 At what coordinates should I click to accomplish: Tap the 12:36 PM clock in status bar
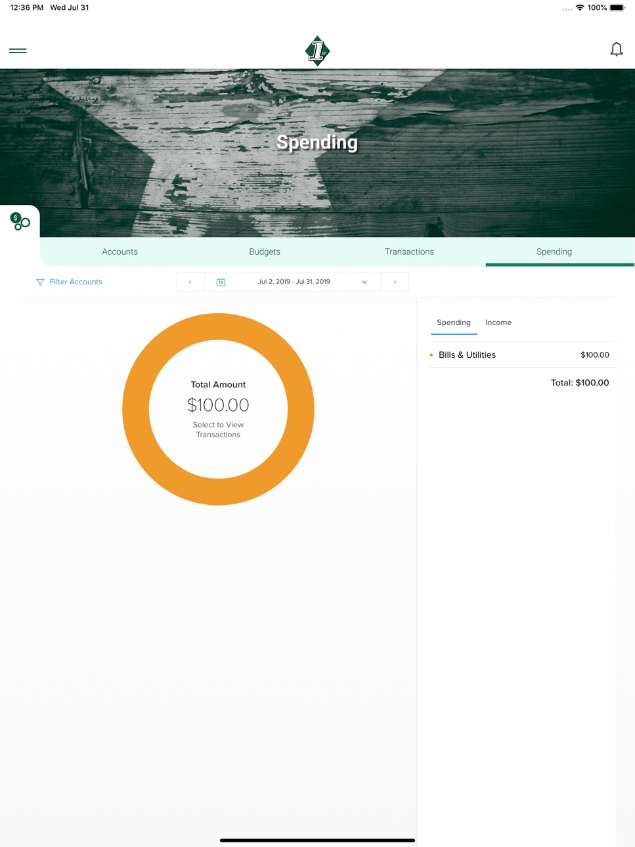[x=27, y=8]
